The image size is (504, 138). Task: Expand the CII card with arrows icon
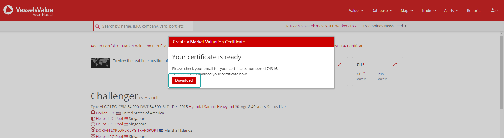point(395,64)
